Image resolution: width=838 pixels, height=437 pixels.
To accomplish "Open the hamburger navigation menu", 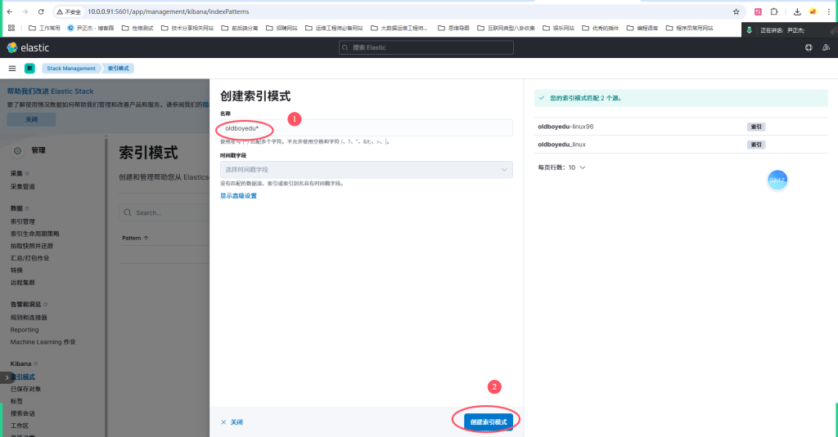I will (12, 69).
